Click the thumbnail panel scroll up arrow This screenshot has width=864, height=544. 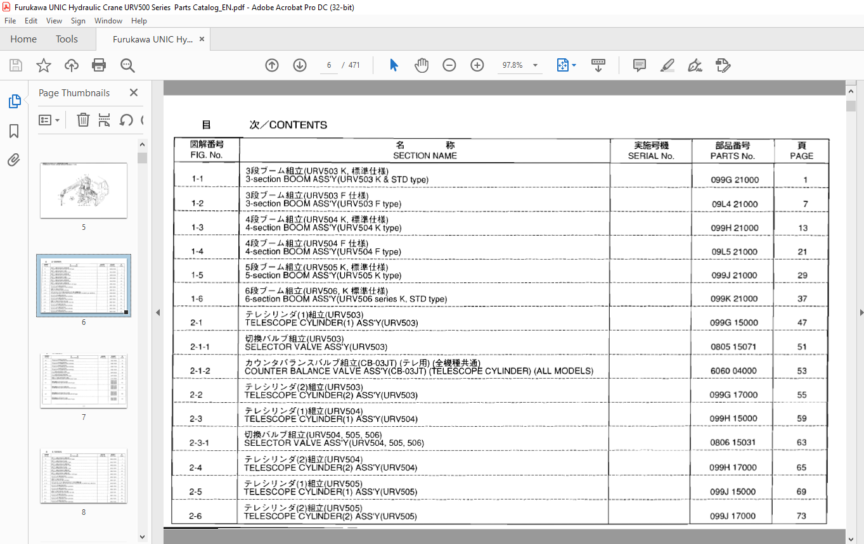click(x=142, y=144)
